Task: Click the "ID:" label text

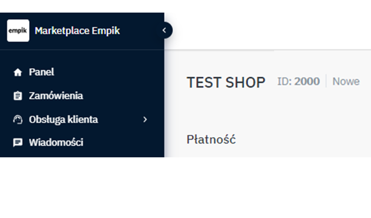Action: [x=284, y=81]
